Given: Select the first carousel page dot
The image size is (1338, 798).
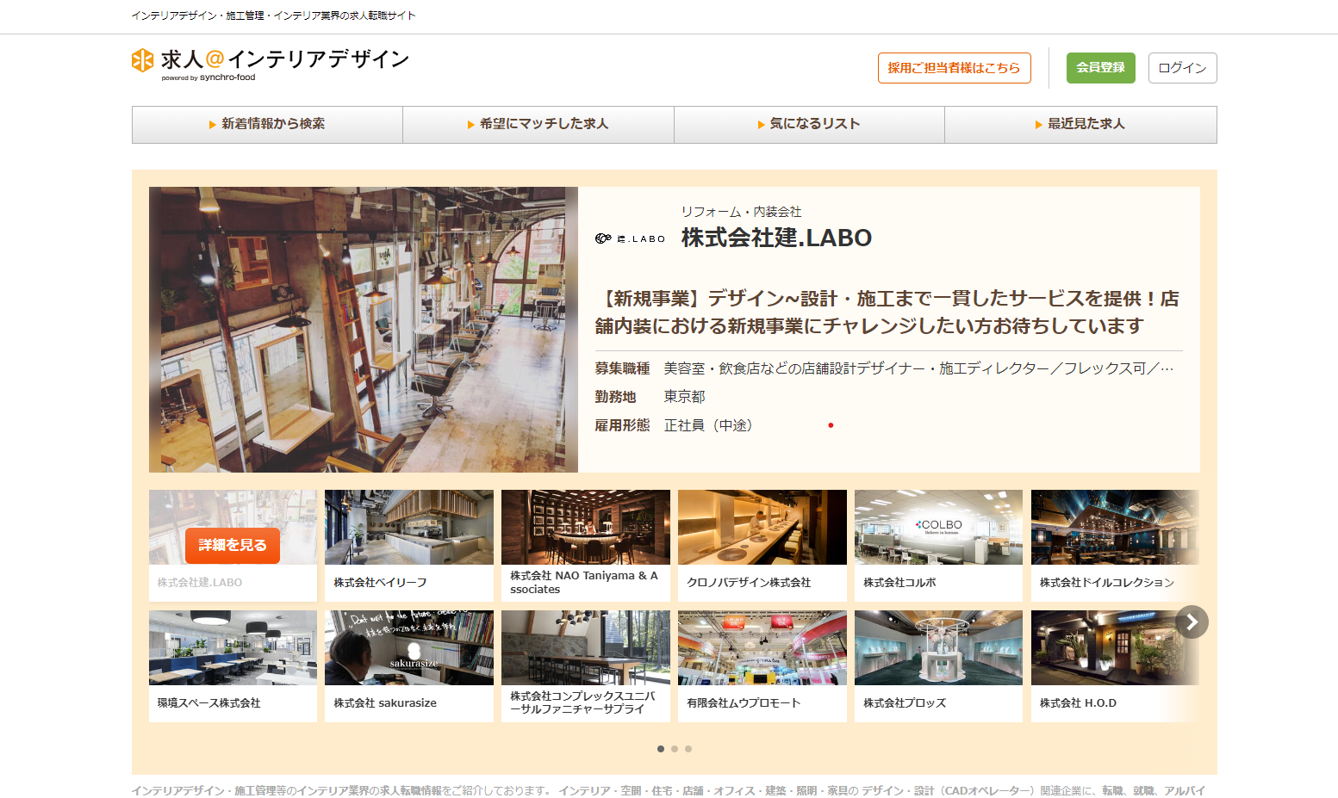Looking at the screenshot, I should 661,749.
